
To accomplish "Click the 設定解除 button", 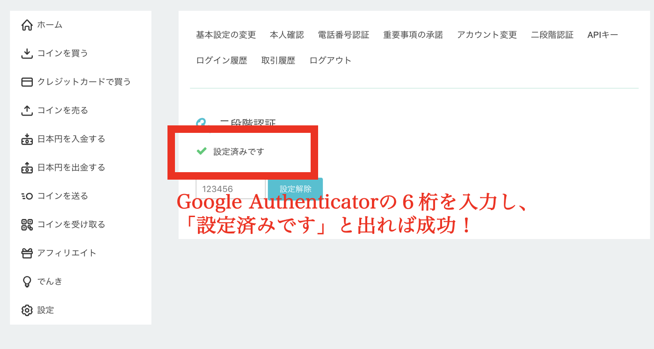I will pos(295,189).
